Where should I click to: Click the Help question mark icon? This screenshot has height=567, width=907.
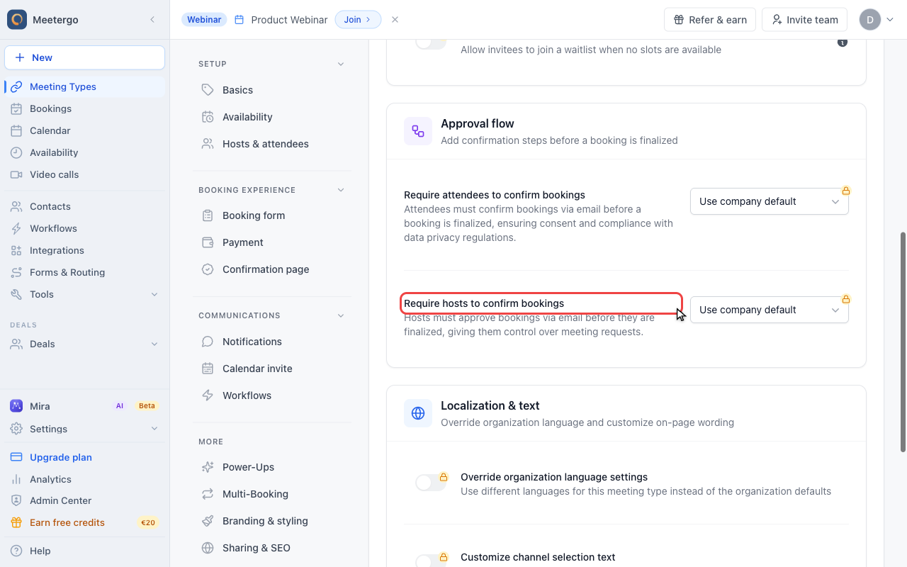pos(16,551)
